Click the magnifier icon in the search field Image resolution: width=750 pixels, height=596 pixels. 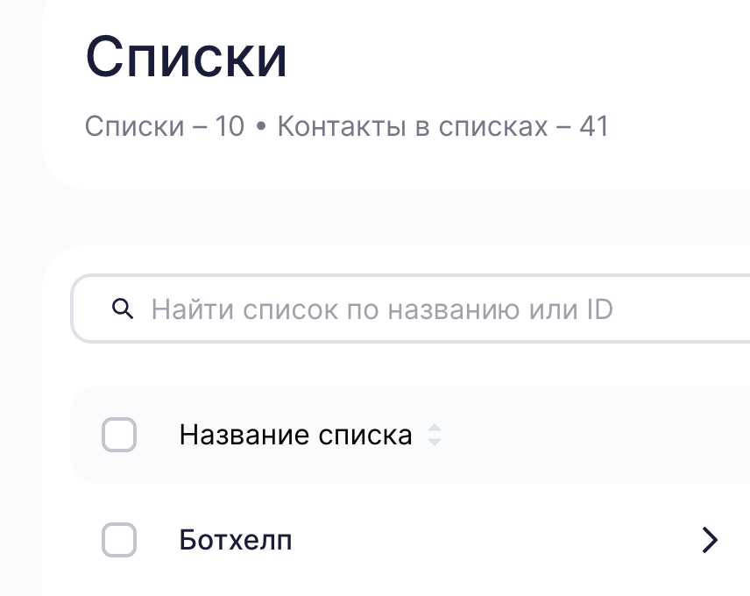point(124,309)
